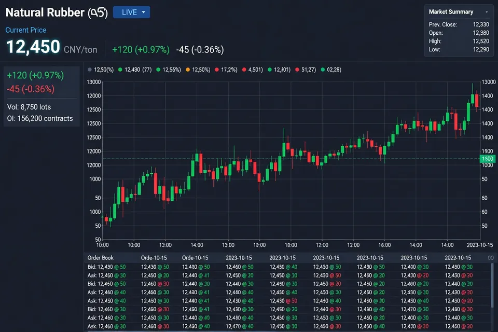Screen dimensions: 498x332
Task: Click the order book vertical scrollbar
Action: tap(492, 285)
